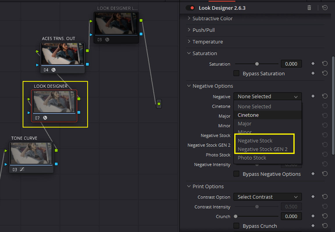Collapse the Saturation section

click(189, 53)
